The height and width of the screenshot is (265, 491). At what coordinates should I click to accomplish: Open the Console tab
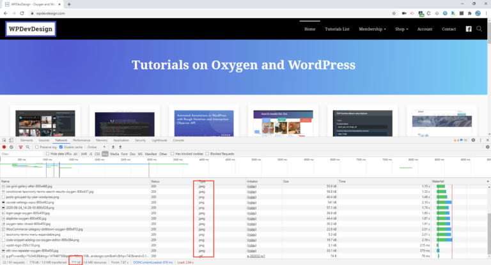click(x=178, y=140)
